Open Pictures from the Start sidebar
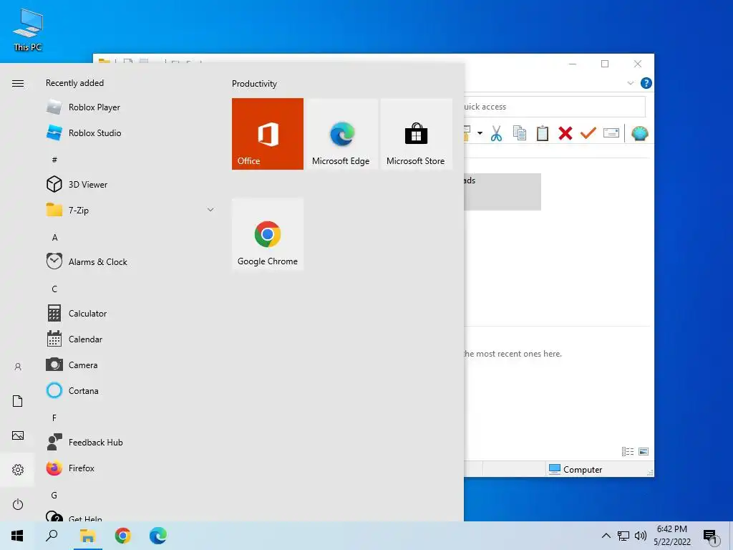 (x=18, y=435)
